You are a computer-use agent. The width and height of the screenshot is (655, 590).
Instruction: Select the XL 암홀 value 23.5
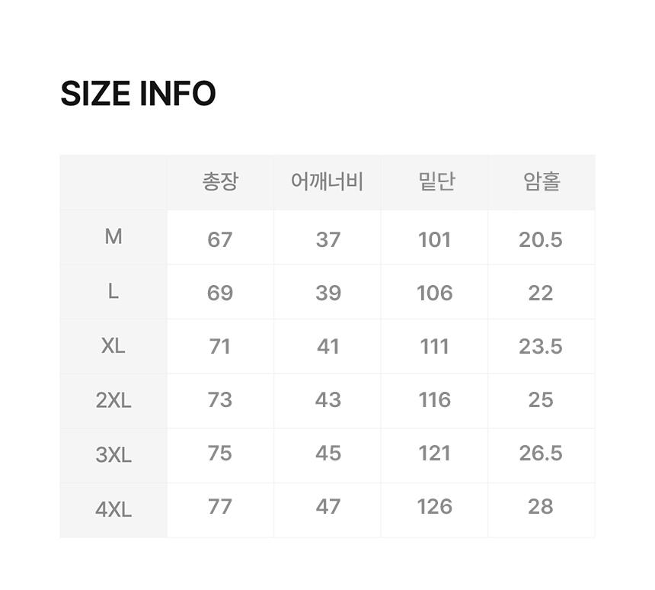click(541, 346)
